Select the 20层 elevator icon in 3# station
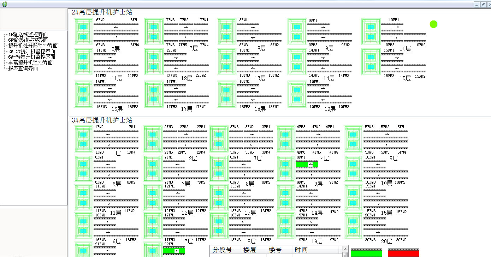 (353, 226)
